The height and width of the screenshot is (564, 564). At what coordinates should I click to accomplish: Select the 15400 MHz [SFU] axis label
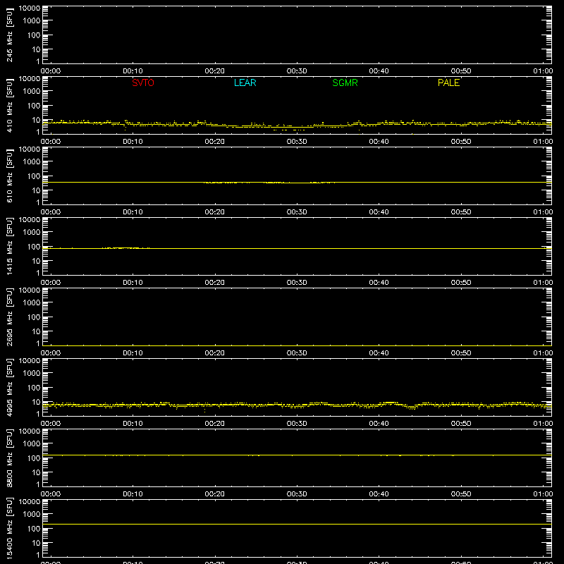pyautogui.click(x=9, y=528)
